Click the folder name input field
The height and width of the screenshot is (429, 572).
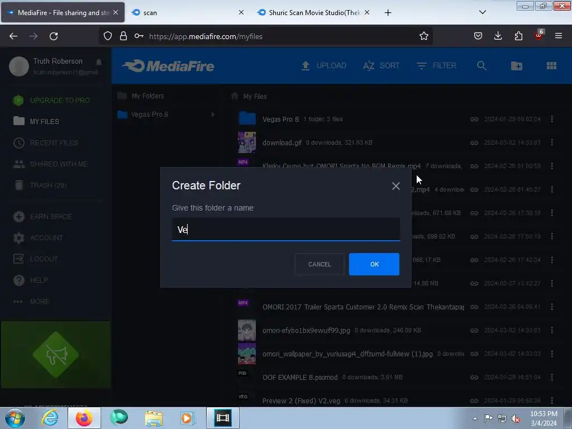click(285, 230)
